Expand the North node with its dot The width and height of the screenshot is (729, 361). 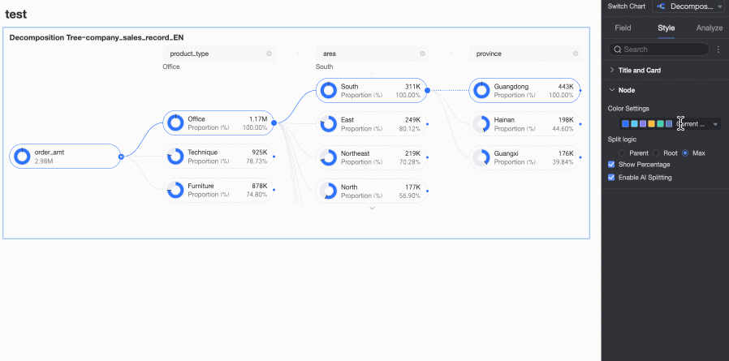(x=427, y=191)
